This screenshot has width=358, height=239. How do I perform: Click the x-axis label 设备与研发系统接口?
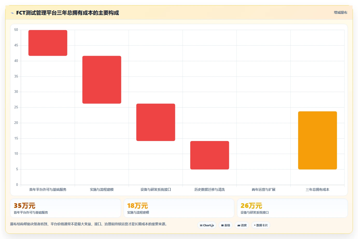click(156, 189)
